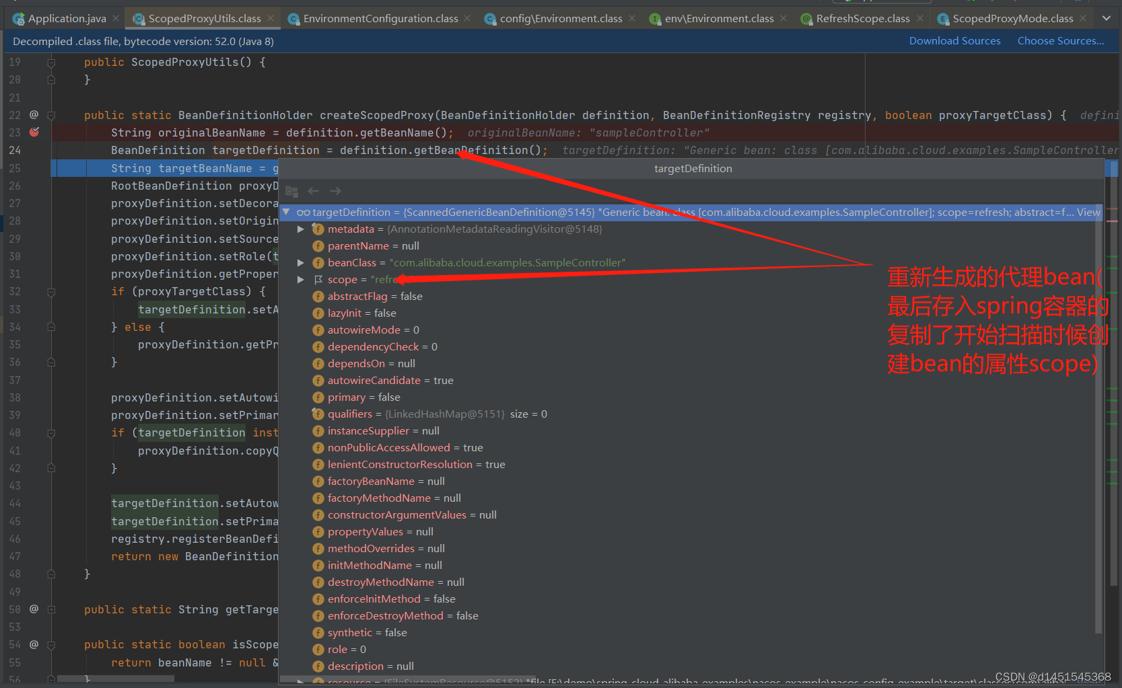The image size is (1122, 688).
Task: Click the field icon beside autowireMode
Action: (318, 330)
